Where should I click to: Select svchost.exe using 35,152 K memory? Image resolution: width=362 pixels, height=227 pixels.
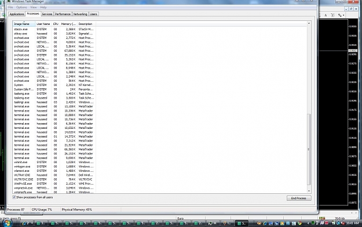[x=54, y=55]
